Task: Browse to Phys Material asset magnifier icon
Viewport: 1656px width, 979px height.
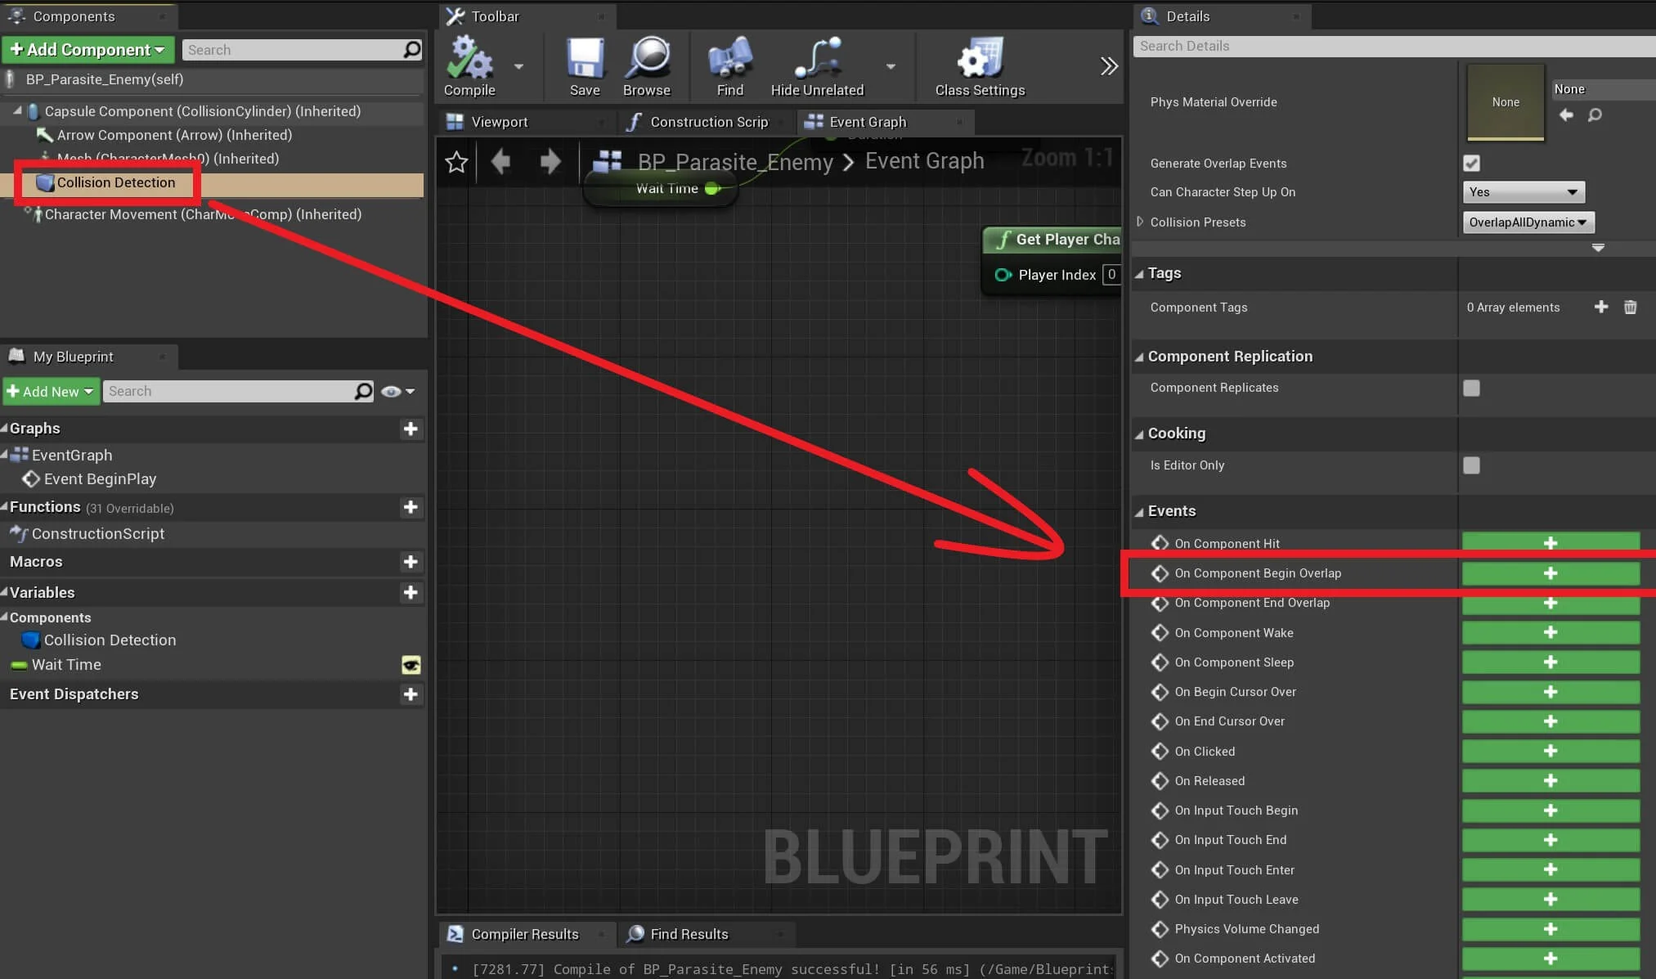Action: click(1595, 115)
